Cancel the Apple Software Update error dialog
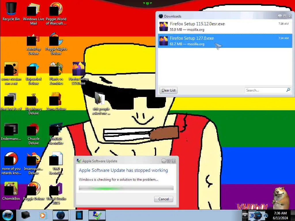 (x=164, y=199)
